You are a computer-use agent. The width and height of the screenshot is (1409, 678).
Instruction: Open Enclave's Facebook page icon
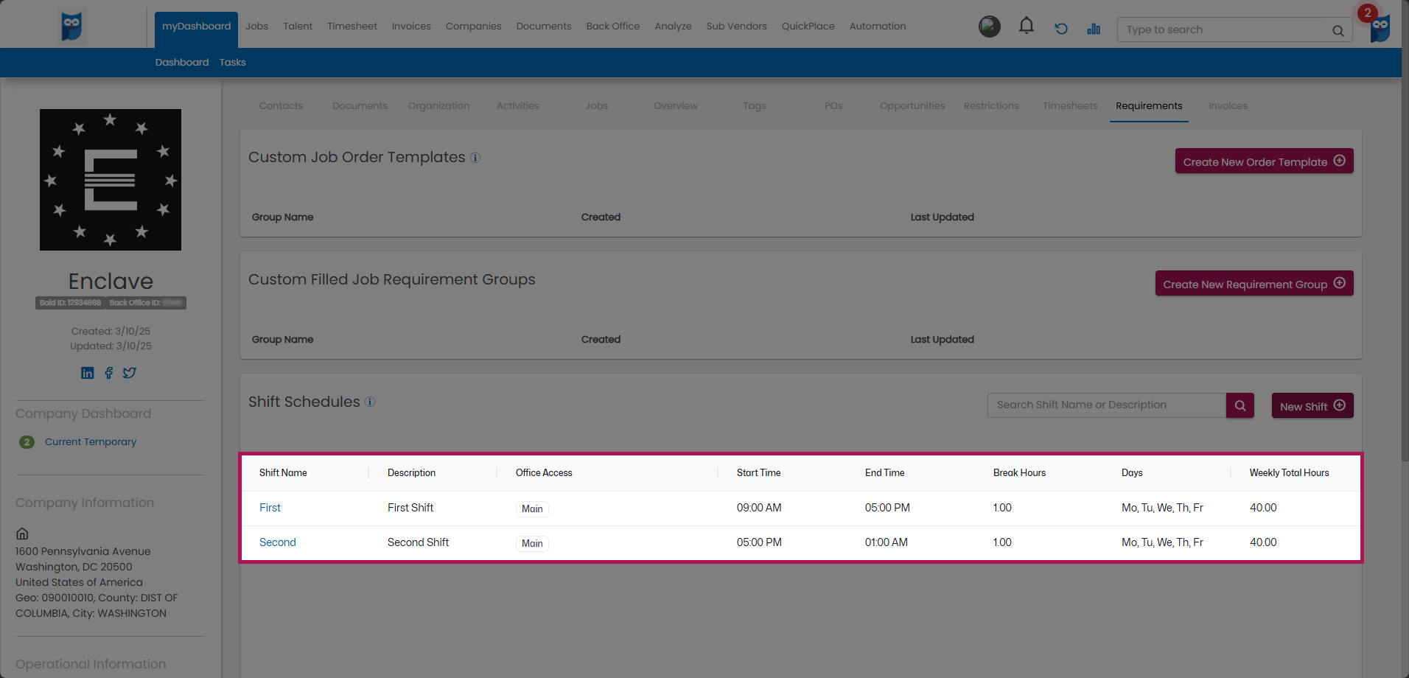pos(109,373)
